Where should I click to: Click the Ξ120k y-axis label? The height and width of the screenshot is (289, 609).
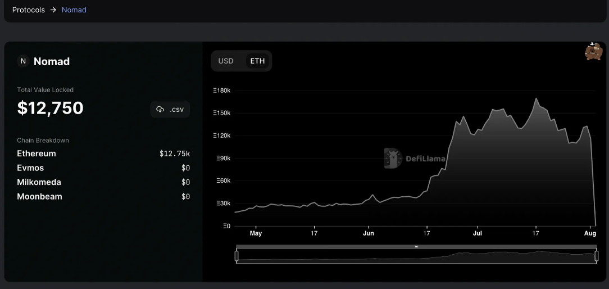222,136
